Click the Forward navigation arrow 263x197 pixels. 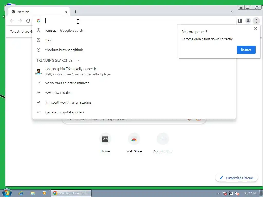tap(20, 21)
